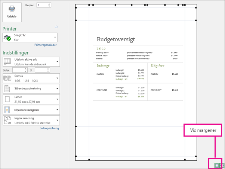Open the Sideopsætning link
This screenshot has height=169, width=225.
click(x=49, y=128)
